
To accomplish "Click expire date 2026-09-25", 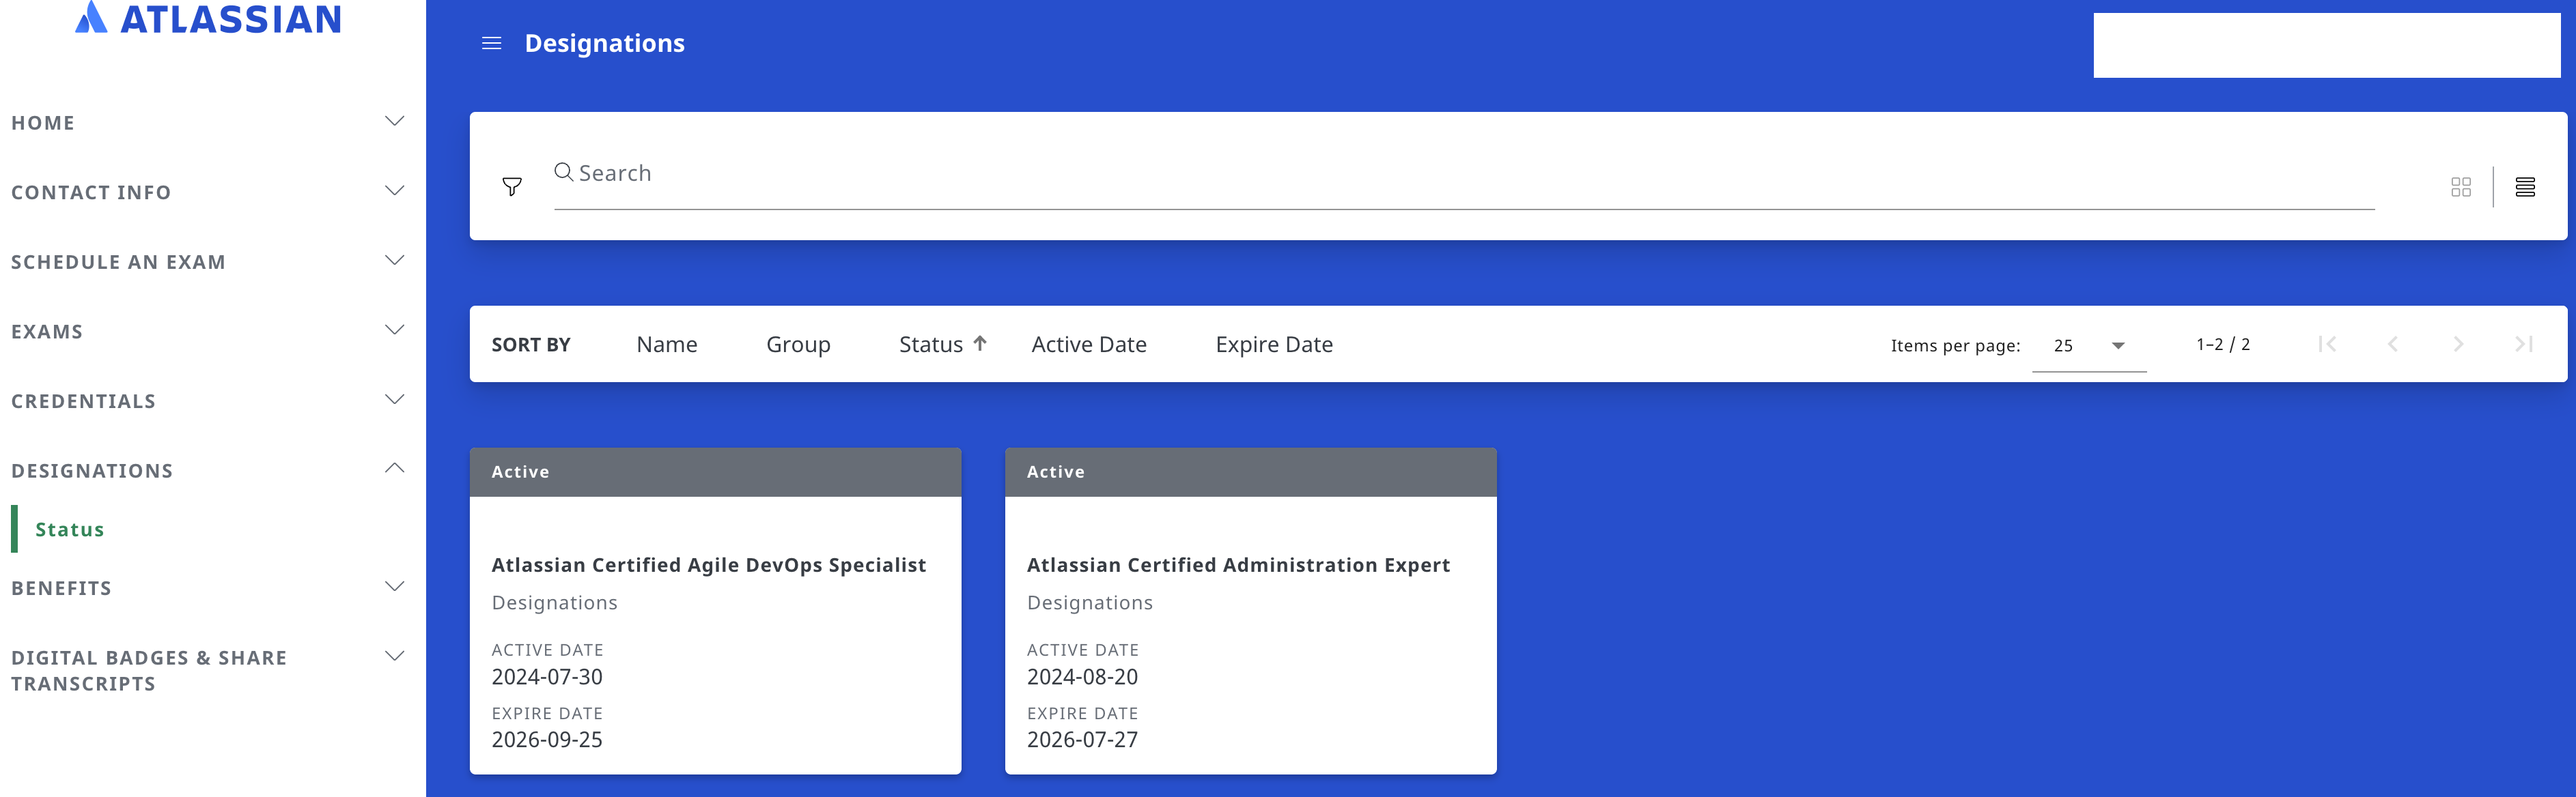I will 547,740.
